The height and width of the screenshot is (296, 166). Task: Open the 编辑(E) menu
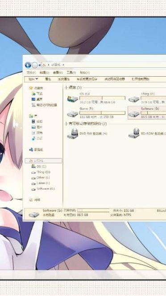pos(44,73)
